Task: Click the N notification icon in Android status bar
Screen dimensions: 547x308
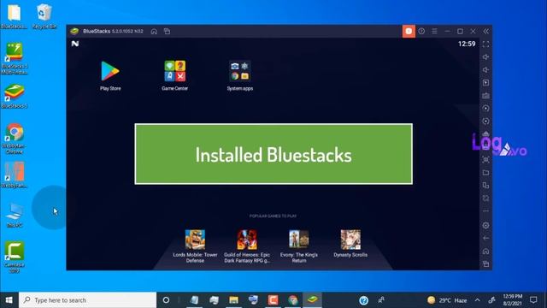Action: [75, 44]
